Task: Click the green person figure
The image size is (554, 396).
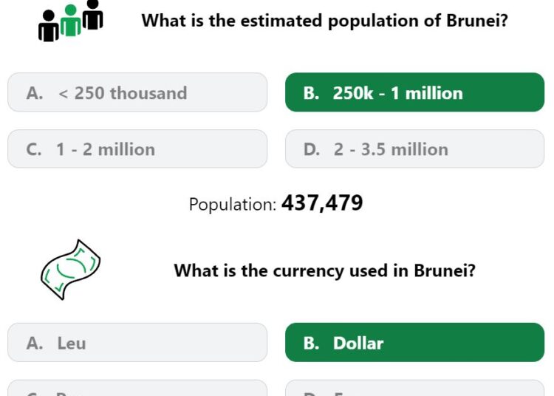Action: [x=71, y=21]
